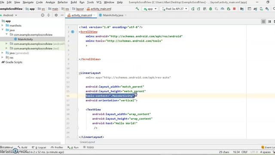
Task: Open the SDK Manager icon
Action: pos(267,9)
